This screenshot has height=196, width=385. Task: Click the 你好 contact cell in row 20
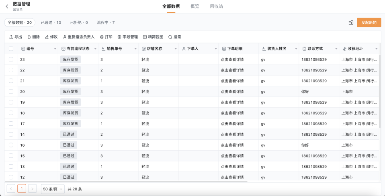click(x=305, y=92)
